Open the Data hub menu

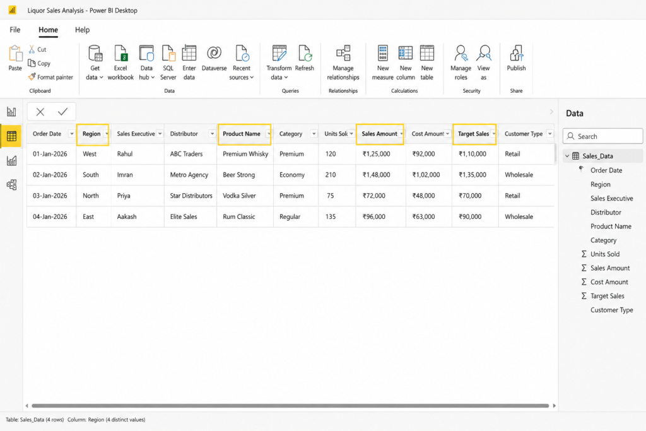146,62
